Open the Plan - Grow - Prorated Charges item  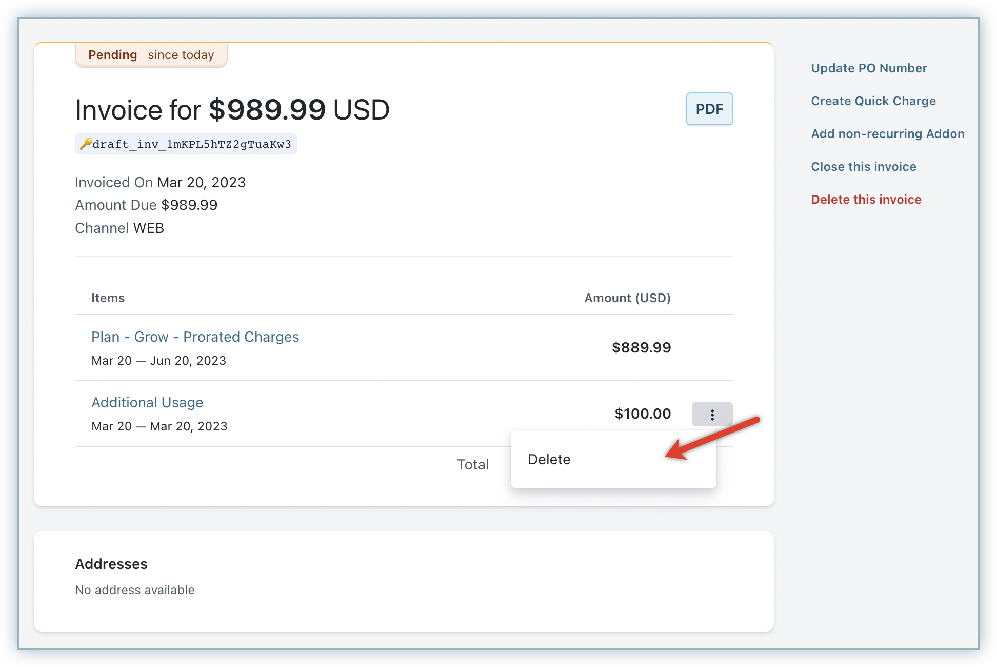point(195,337)
